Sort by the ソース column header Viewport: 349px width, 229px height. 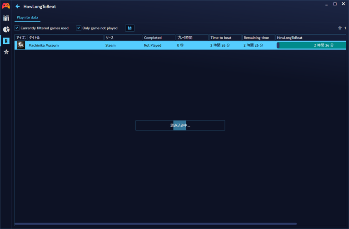(122, 38)
